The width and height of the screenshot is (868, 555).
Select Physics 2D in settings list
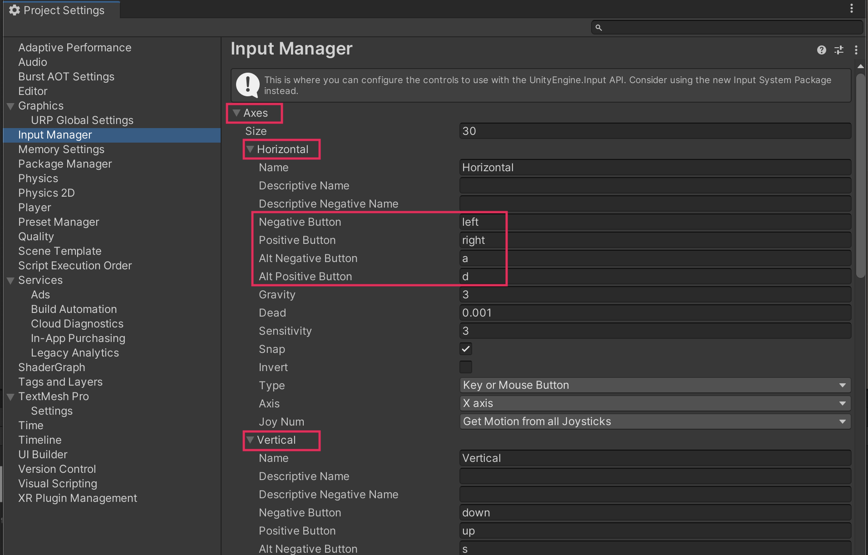(46, 193)
